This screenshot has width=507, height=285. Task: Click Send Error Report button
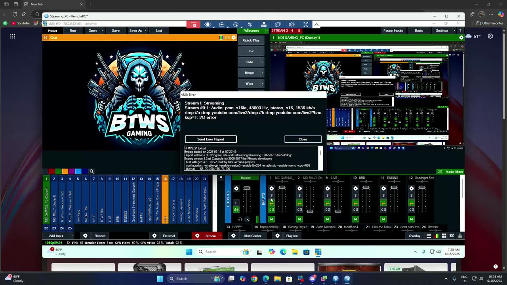[211, 139]
